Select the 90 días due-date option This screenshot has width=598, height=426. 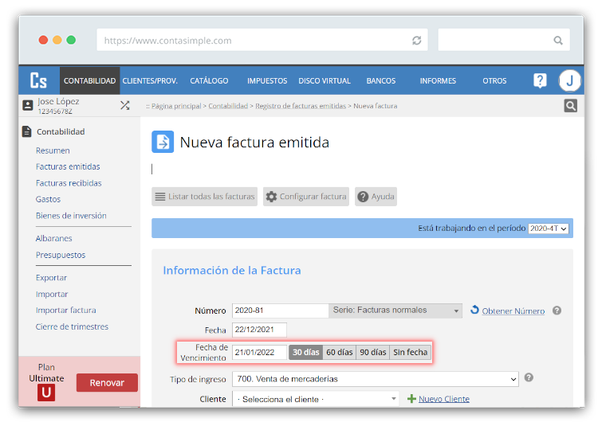point(373,352)
